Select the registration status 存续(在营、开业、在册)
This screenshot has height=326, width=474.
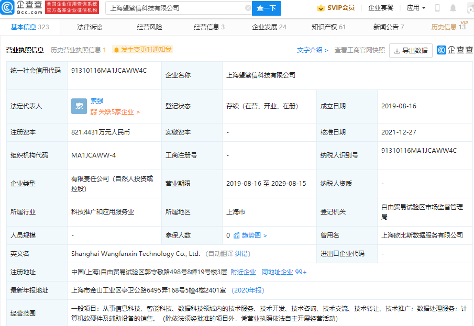[262, 106]
